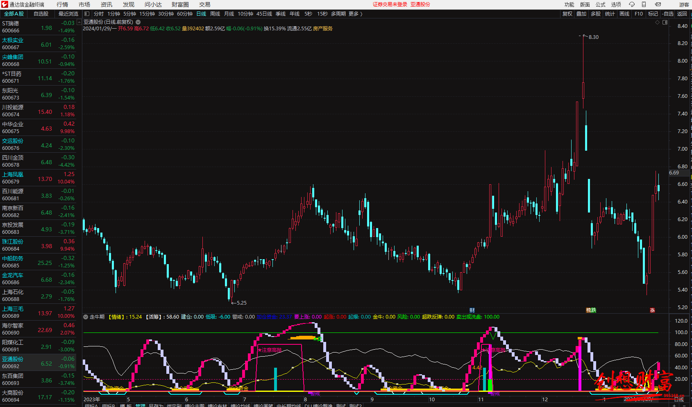
Task: Open the 问小达 menu
Action: (153, 5)
